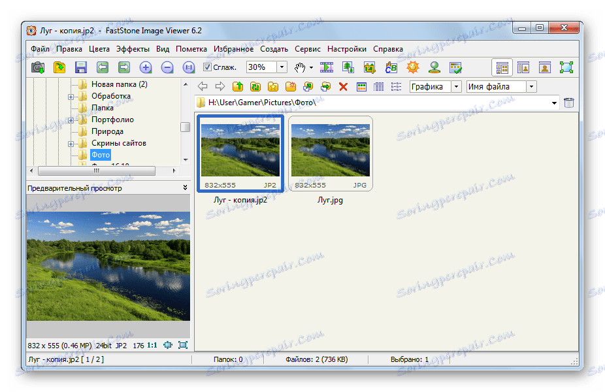605x392 pixels.
Task: Switch to browser thumbnail layout view
Action: [502, 67]
